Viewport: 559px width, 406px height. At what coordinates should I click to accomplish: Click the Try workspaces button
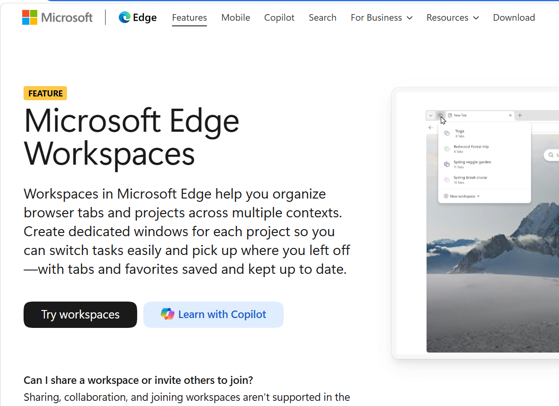point(80,315)
